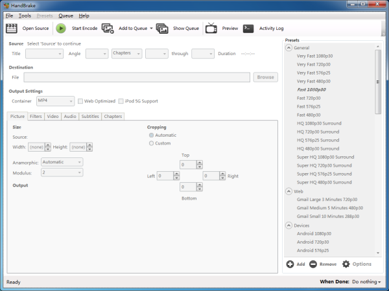Open the Angle dropdown
Viewport: 389px width, 291px height.
(x=97, y=54)
